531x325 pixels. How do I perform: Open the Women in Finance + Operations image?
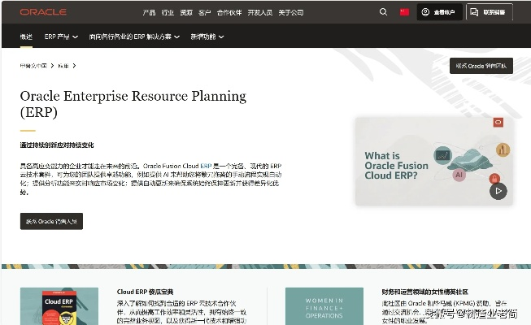pyautogui.click(x=324, y=308)
